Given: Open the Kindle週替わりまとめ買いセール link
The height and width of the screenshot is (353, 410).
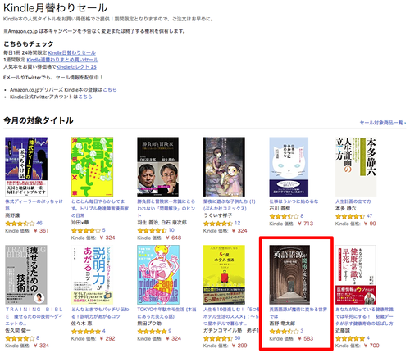Looking at the screenshot, I should click(62, 60).
